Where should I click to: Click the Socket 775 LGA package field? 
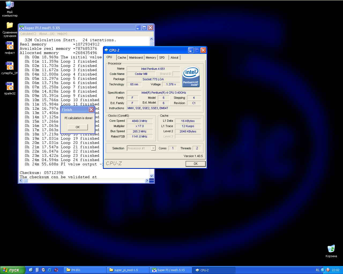click(153, 79)
